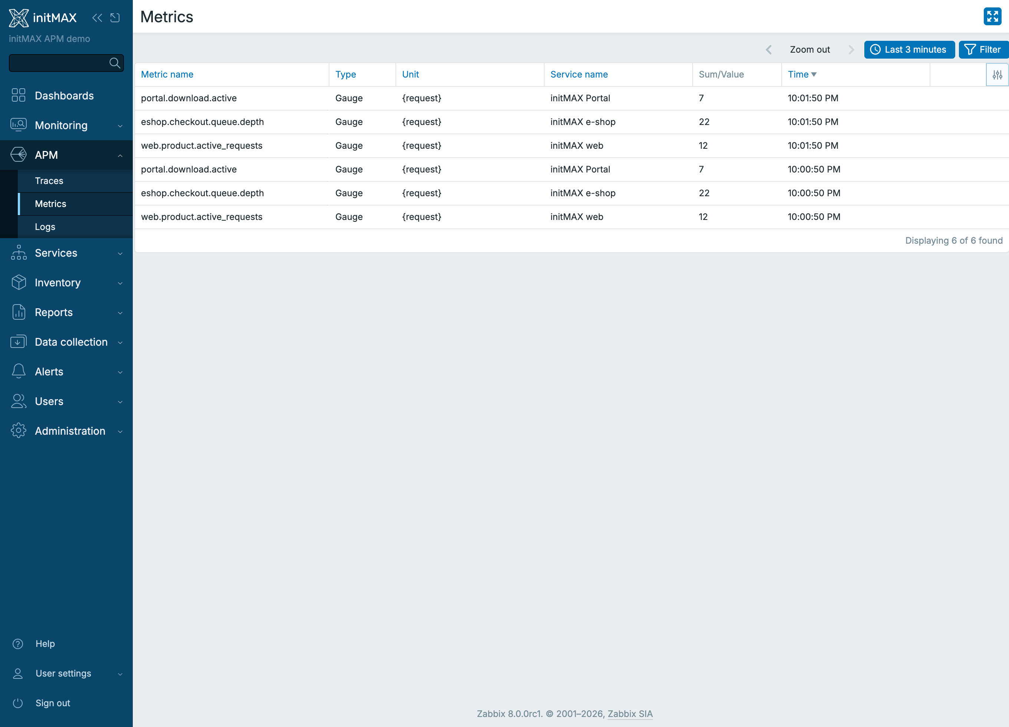Click initMAX web service at 10:01:50 PM
The image size is (1009, 727).
tap(576, 145)
